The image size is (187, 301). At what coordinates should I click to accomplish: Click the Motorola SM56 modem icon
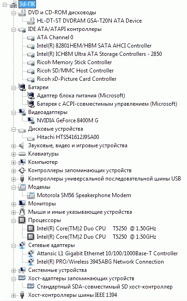(x=31, y=195)
